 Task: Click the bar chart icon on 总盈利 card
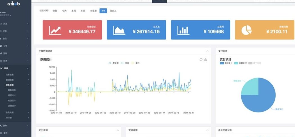183,30
